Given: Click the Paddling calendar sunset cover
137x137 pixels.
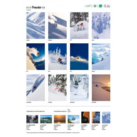Looking at the screenshot, I should [x=60, y=119].
